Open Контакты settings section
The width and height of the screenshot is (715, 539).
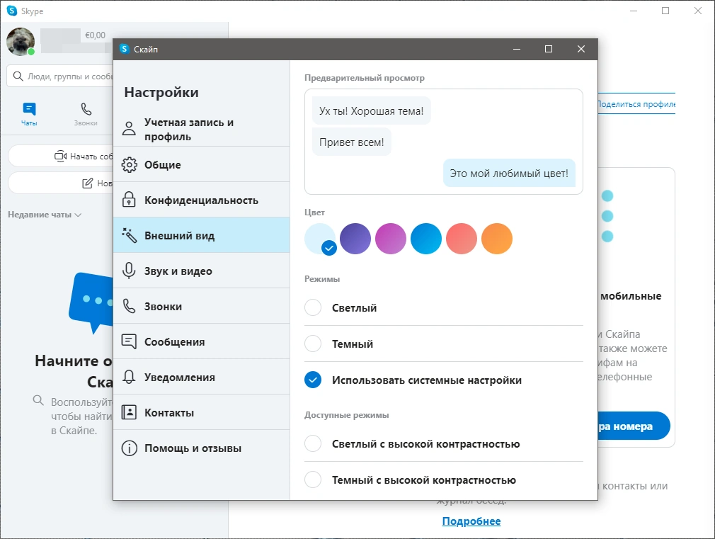202,413
